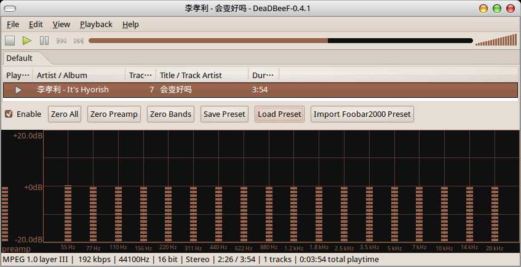Start playback with the green Play button
The height and width of the screenshot is (267, 521).
pyautogui.click(x=27, y=41)
